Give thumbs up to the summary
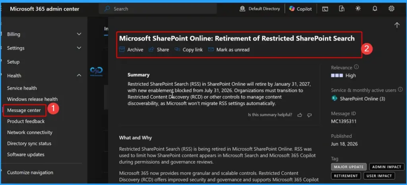 coord(300,115)
